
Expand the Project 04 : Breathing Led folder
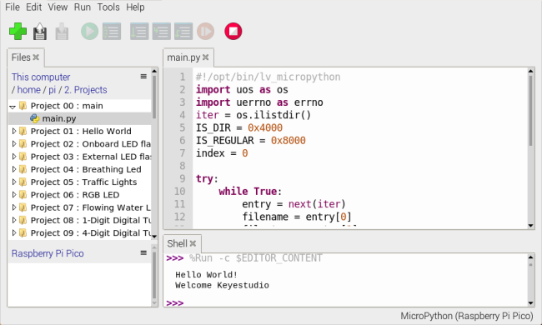14,169
